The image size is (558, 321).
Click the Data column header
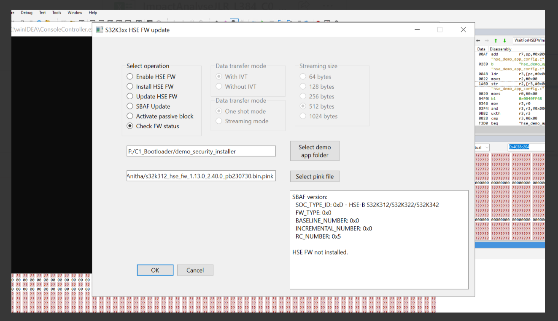[x=481, y=49]
